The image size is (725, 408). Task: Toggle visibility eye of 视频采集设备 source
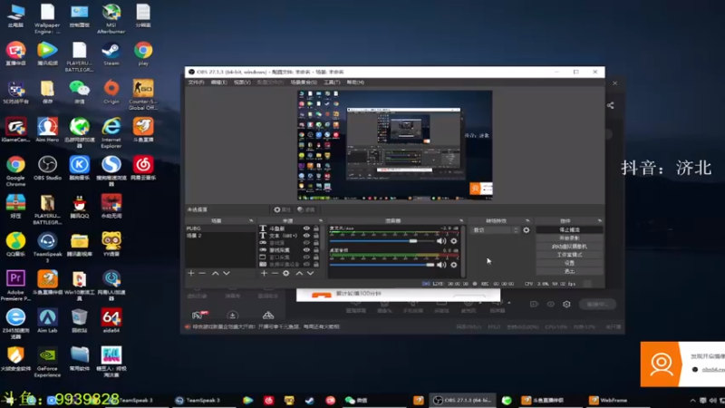[306, 264]
